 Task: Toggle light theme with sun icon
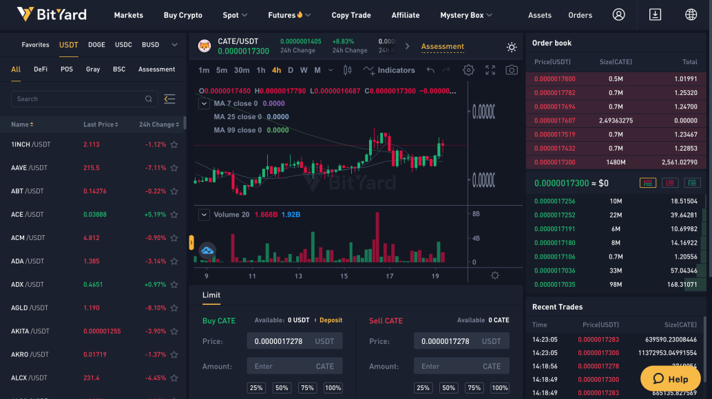pos(512,47)
